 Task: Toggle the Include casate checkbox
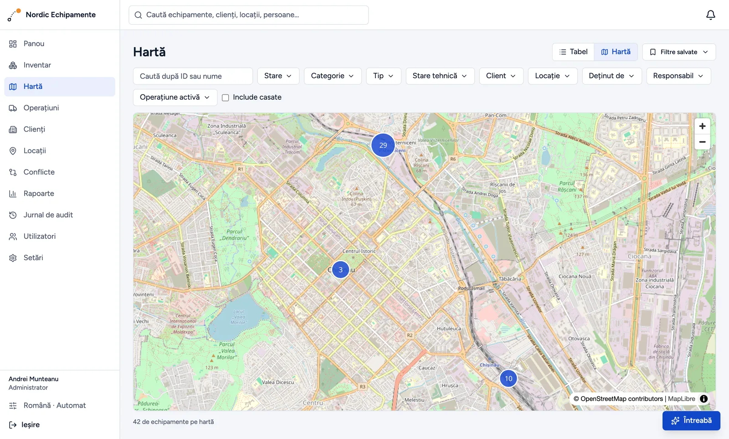pos(225,97)
